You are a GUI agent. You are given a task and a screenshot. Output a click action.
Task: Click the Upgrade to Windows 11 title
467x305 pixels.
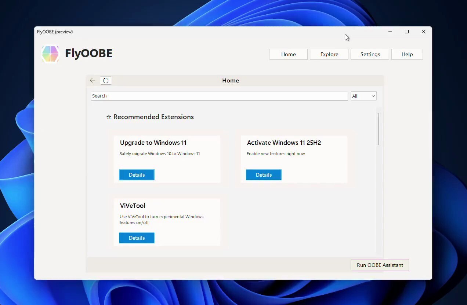(x=153, y=143)
